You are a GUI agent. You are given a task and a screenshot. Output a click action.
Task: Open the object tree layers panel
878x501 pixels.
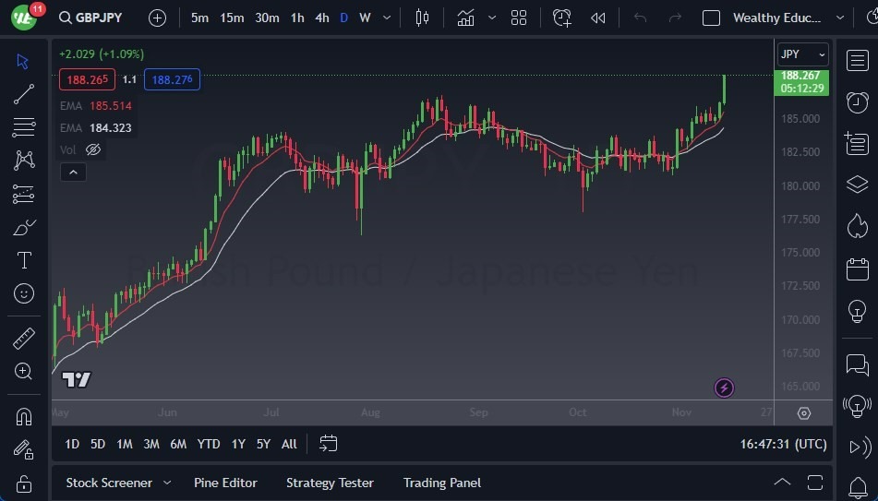coord(858,185)
